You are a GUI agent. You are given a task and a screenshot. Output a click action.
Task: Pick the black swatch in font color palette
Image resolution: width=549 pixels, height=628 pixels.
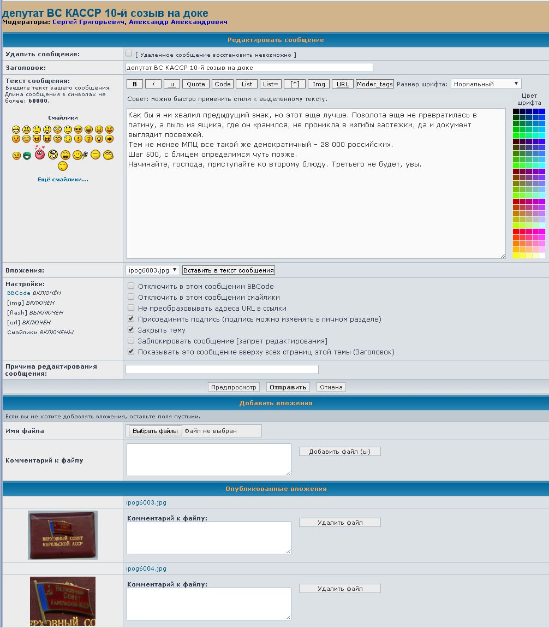tap(516, 111)
